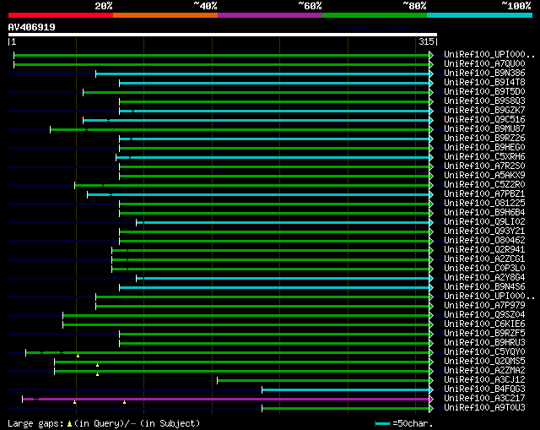The width and height of the screenshot is (540, 430).
Task: Click the cyan alignment bar for B9I4T8
Action: (x=274, y=83)
